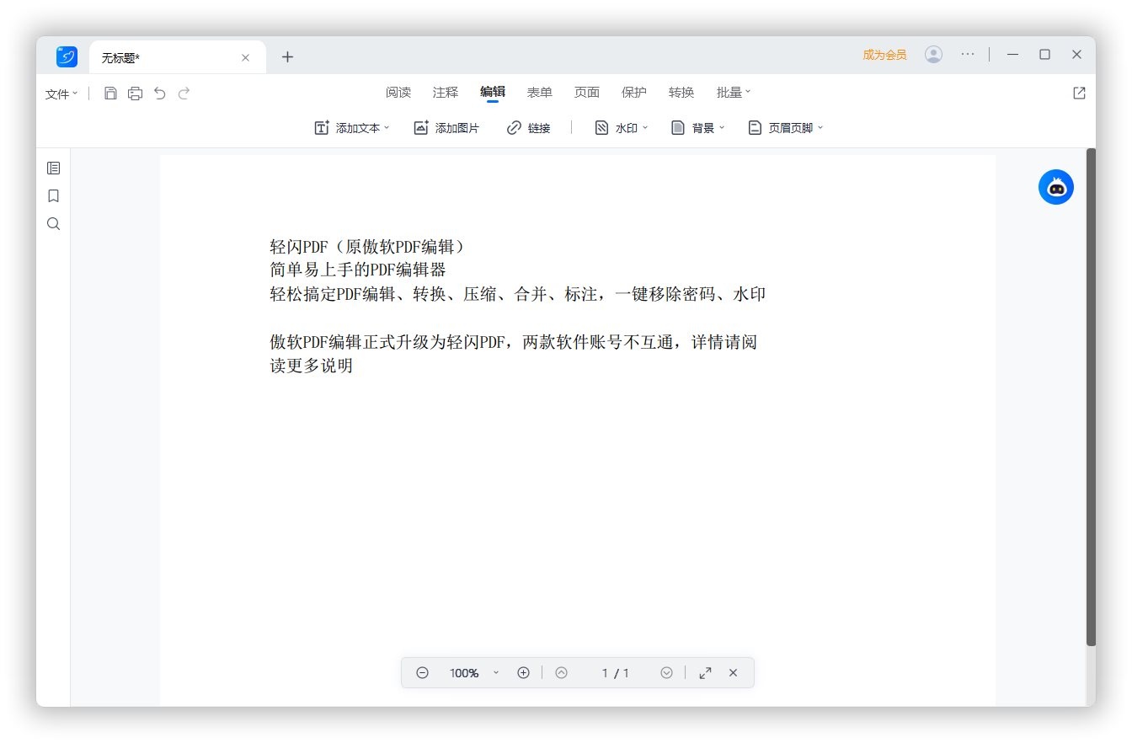Zoom out with the minus icon
This screenshot has height=743, width=1132.
tap(423, 673)
